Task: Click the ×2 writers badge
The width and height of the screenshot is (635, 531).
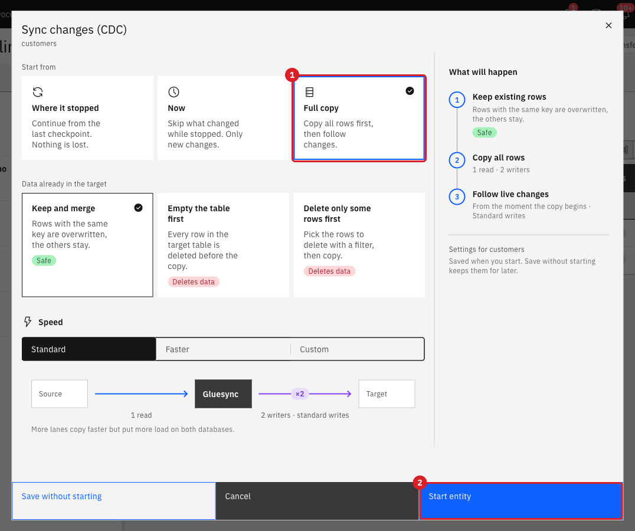Action: pyautogui.click(x=300, y=394)
